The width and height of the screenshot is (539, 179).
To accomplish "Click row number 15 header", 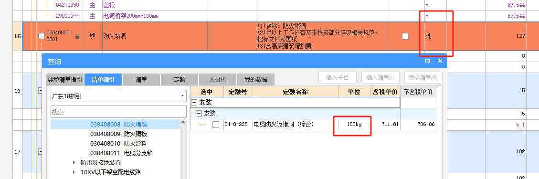I will pos(17,36).
